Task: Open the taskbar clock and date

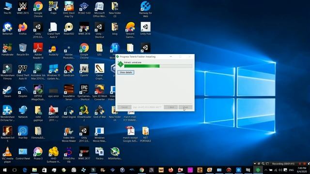Action: point(302,170)
